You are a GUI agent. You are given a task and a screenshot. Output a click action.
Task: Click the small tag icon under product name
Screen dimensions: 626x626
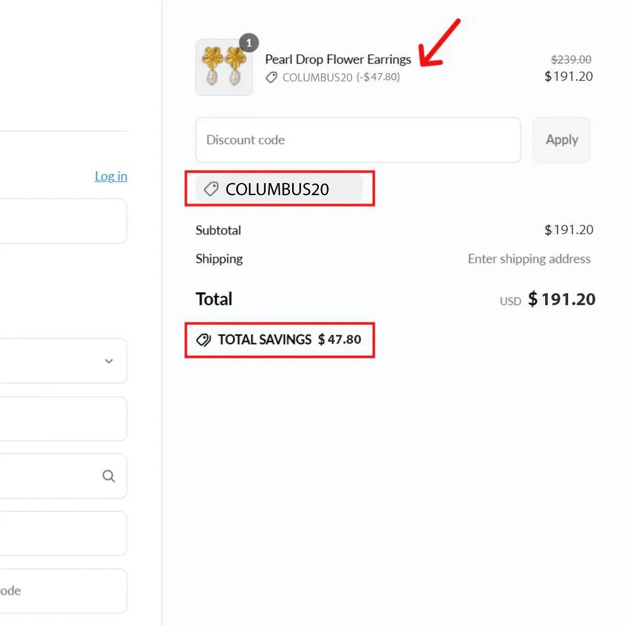coord(271,78)
